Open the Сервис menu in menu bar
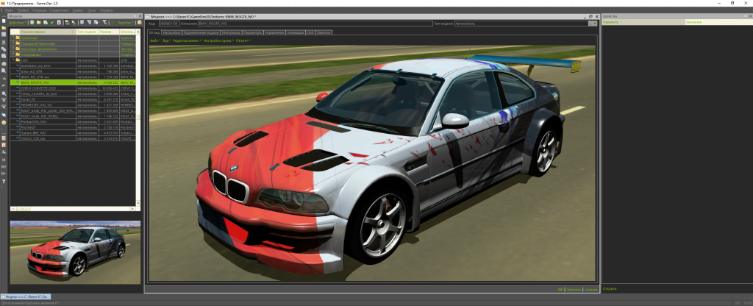This screenshot has width=753, height=306. click(77, 10)
